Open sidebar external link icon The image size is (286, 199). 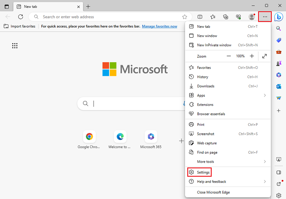(279, 184)
